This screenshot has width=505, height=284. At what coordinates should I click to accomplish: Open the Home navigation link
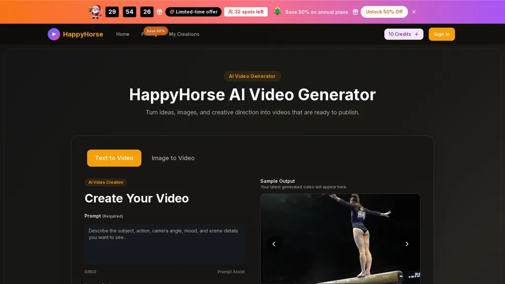(x=123, y=34)
